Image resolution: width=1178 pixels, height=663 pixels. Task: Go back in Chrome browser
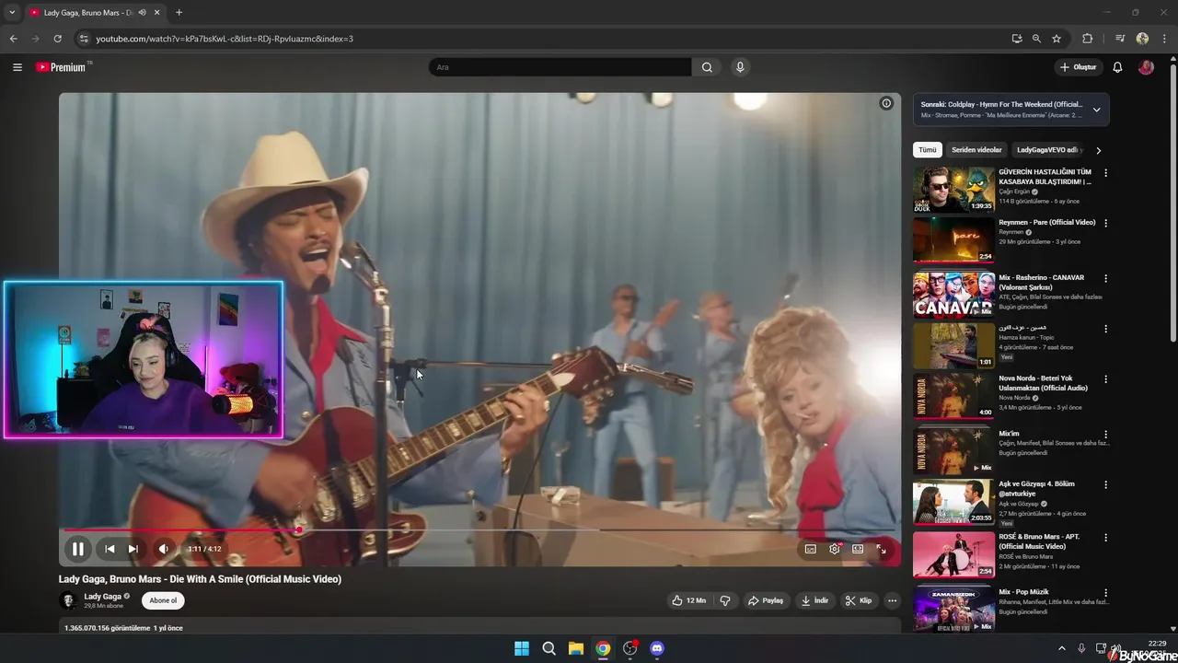pyautogui.click(x=13, y=39)
